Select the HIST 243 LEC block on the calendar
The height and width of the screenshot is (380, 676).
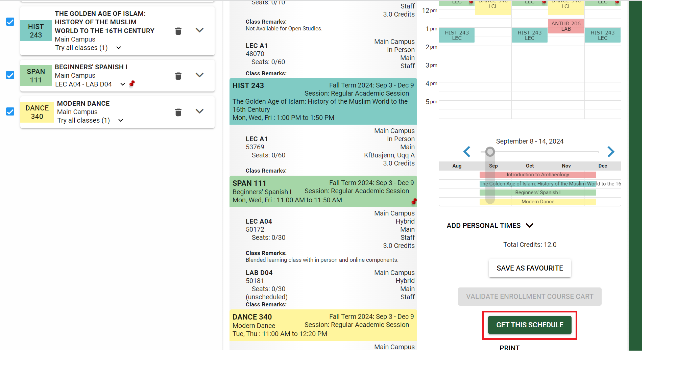[457, 35]
